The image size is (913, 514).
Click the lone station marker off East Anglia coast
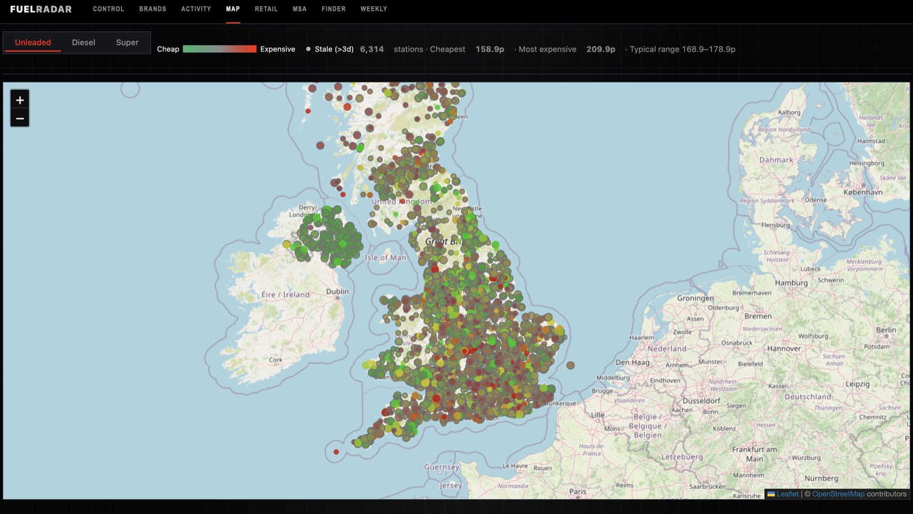(571, 365)
